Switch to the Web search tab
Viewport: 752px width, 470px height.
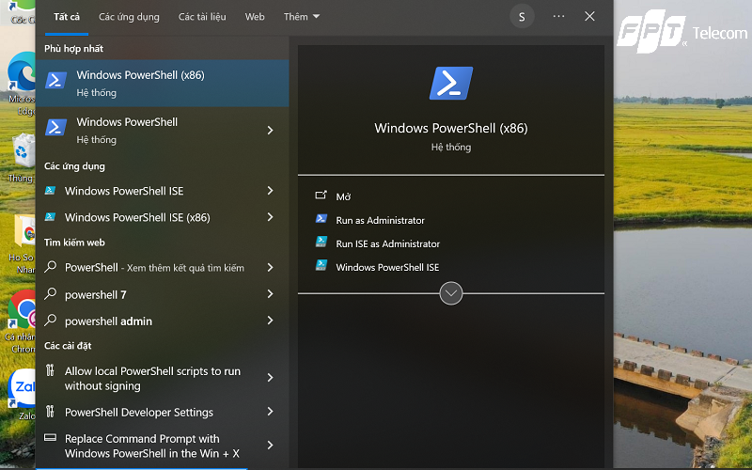click(x=255, y=17)
